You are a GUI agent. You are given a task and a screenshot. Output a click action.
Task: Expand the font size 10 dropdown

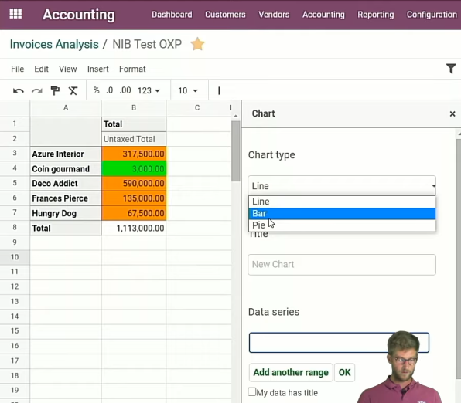[188, 90]
